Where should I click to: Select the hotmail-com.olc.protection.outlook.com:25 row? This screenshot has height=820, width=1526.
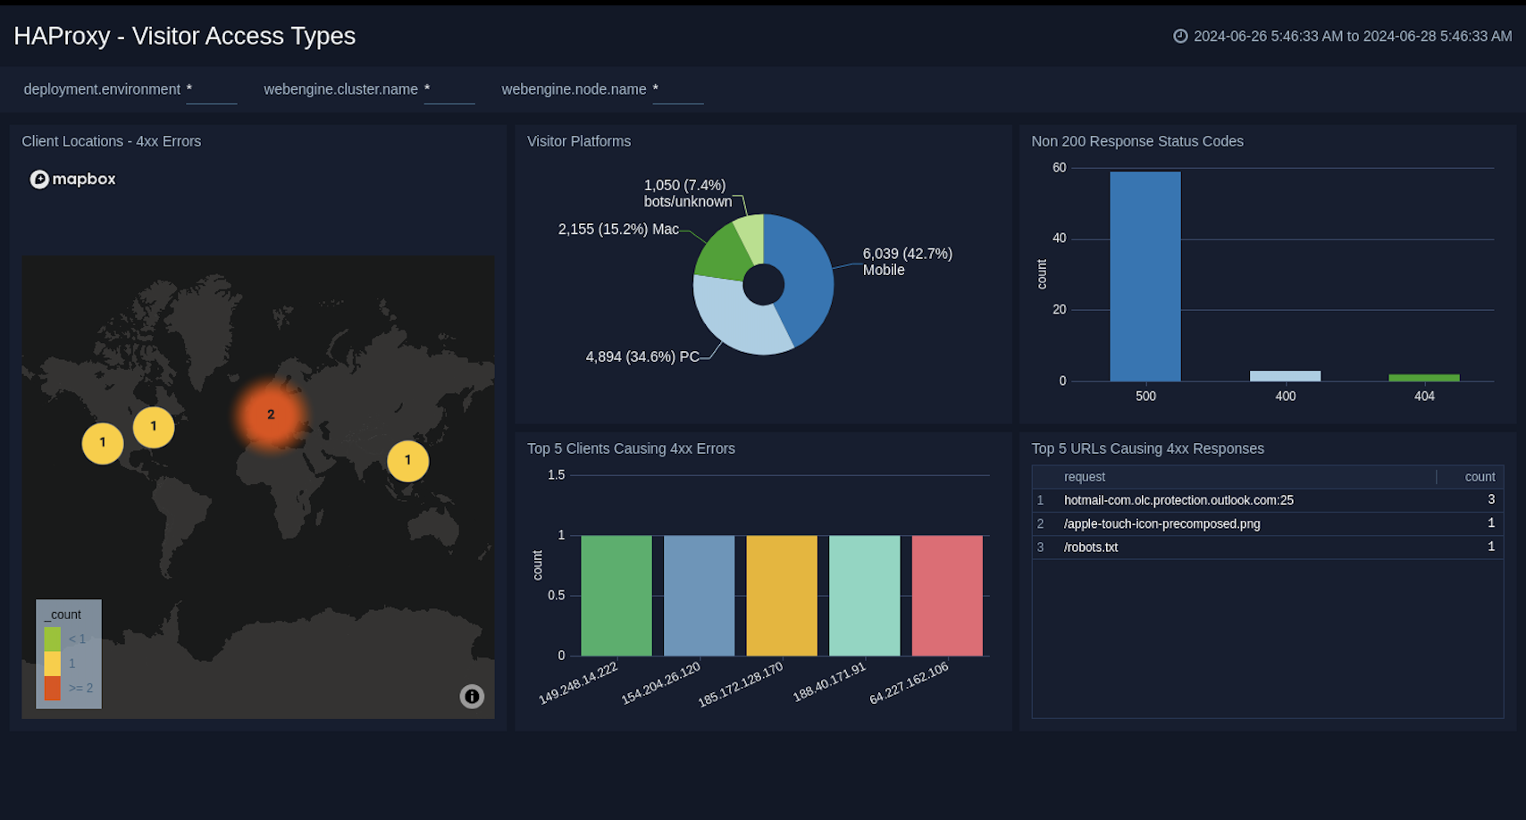pos(1268,500)
